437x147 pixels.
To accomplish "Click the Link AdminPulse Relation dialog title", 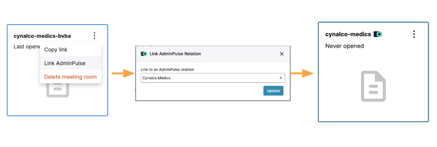I will 175,54.
